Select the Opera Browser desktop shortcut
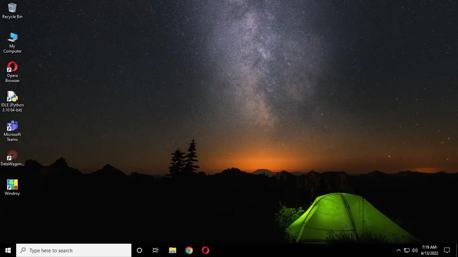This screenshot has height=257, width=458. click(x=12, y=72)
